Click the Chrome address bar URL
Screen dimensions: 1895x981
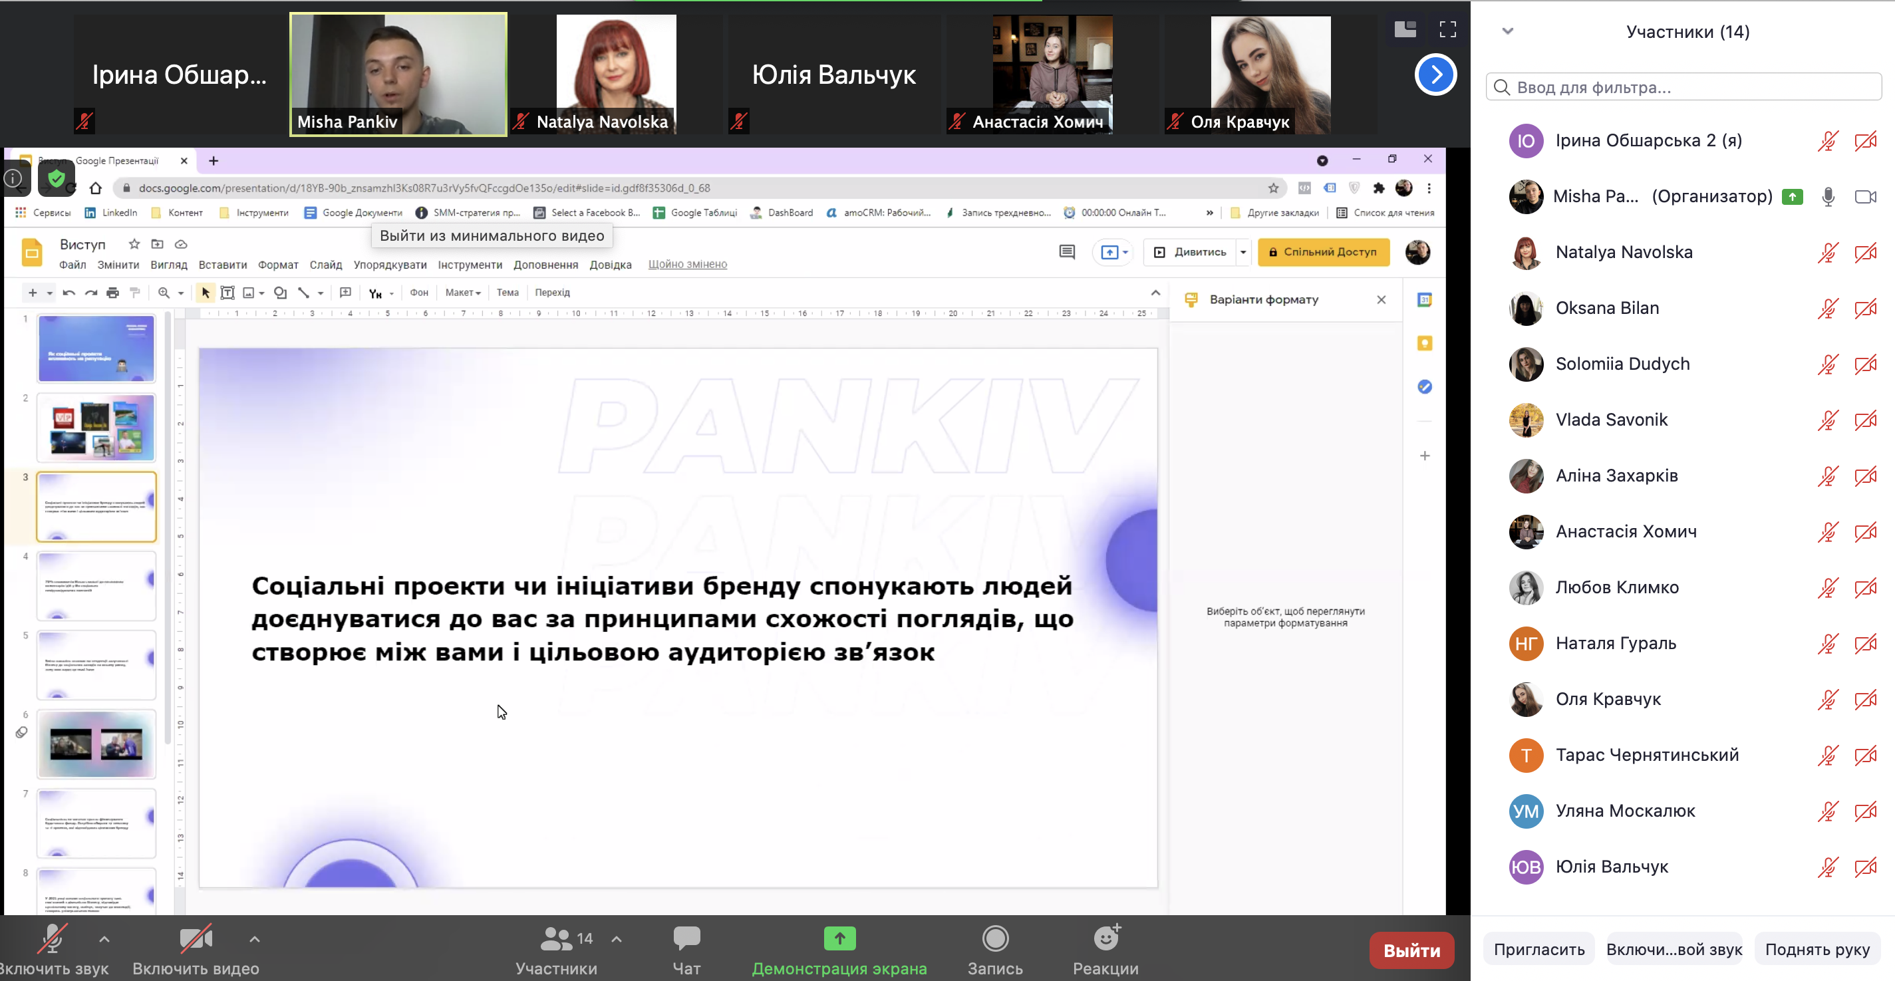point(424,188)
